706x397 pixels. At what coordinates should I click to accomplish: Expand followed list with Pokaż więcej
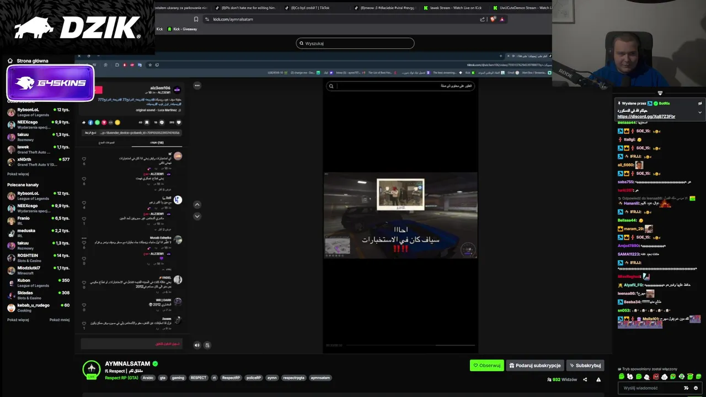(18, 174)
